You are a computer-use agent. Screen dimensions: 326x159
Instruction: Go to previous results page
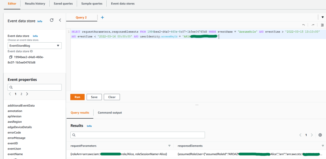[300, 135]
